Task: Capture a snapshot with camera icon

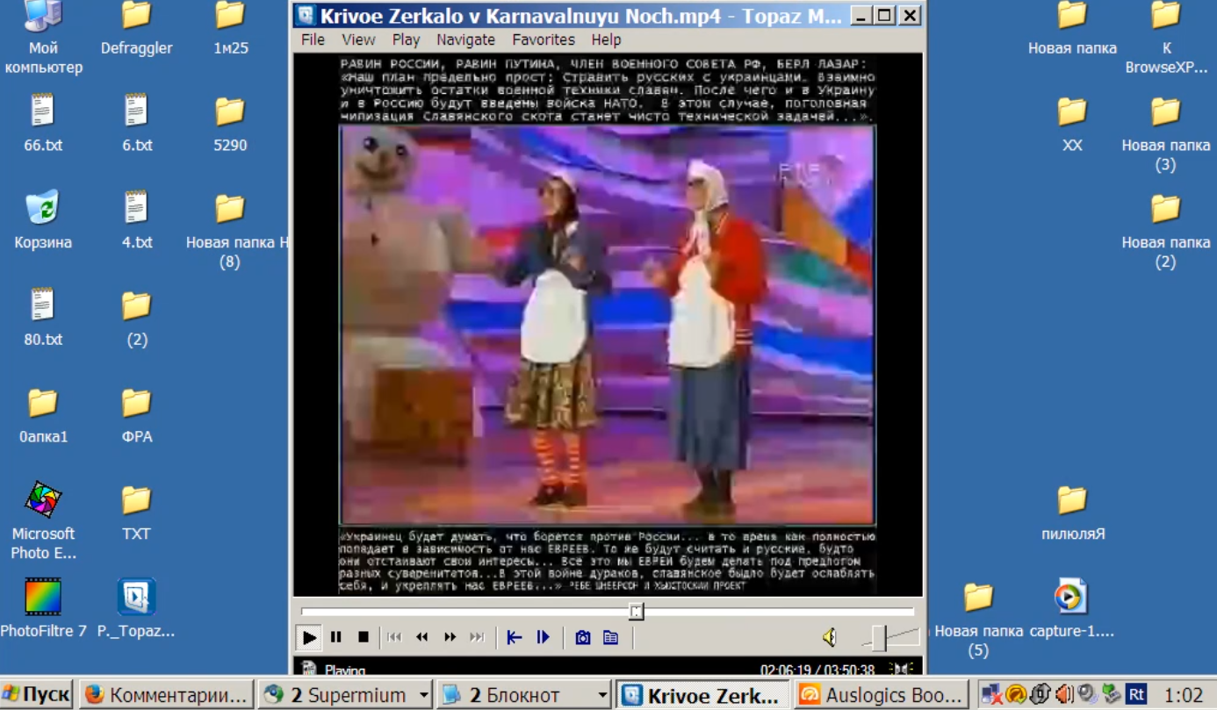Action: point(582,637)
